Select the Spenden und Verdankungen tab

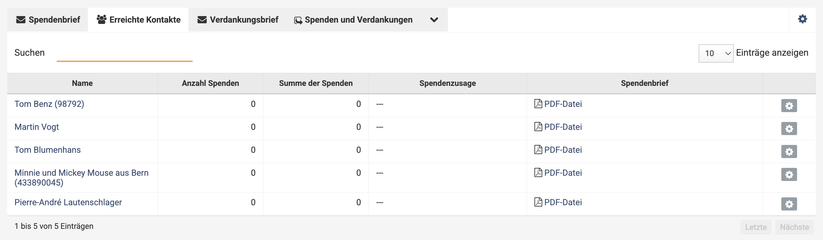click(x=353, y=20)
